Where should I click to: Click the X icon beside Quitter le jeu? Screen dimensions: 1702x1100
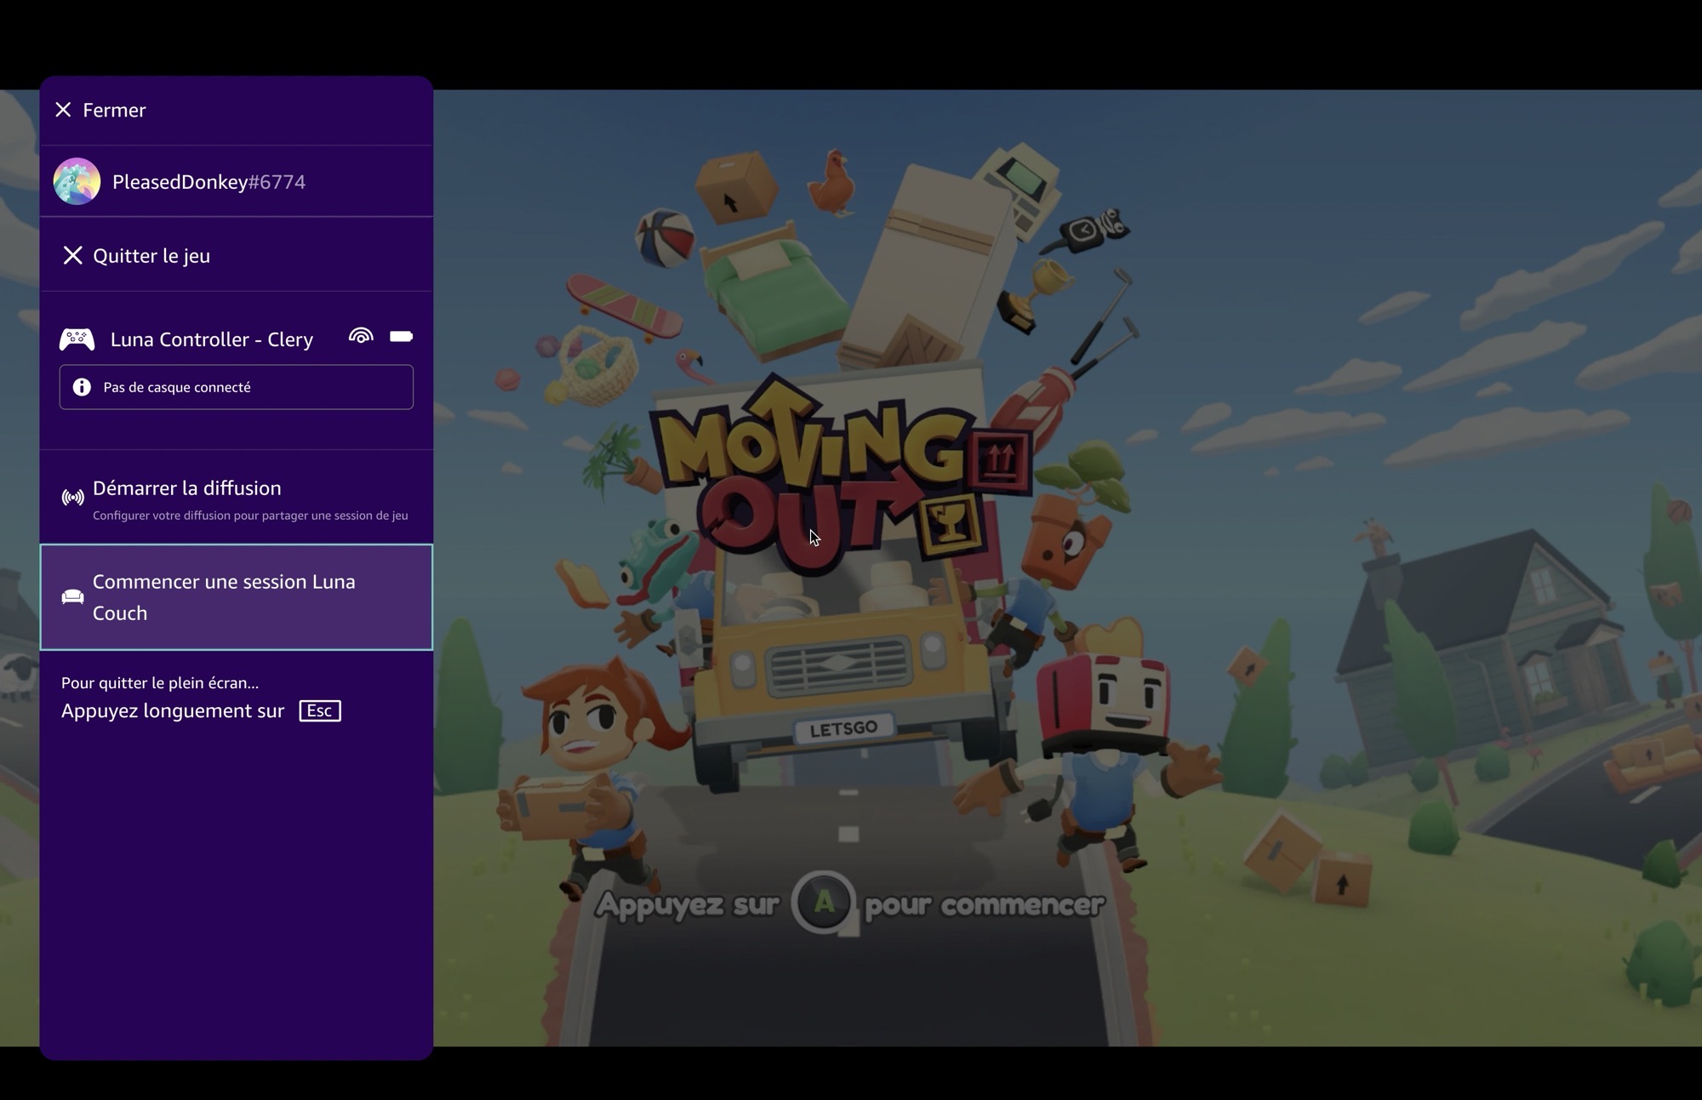(x=73, y=255)
